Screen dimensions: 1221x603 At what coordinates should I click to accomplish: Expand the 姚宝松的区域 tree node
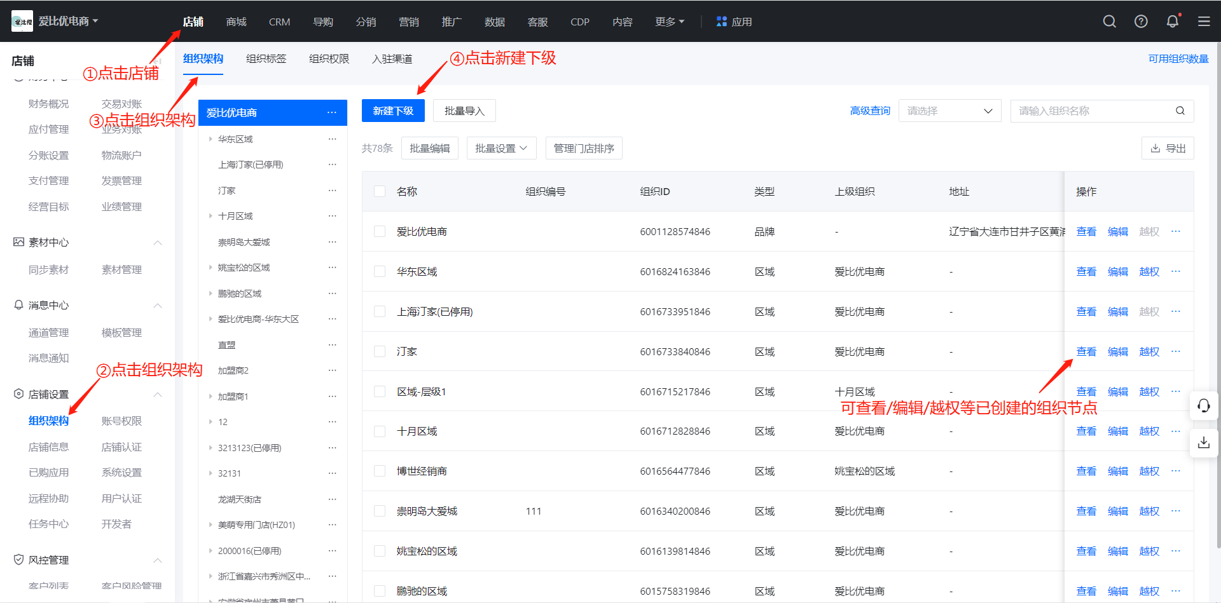210,268
